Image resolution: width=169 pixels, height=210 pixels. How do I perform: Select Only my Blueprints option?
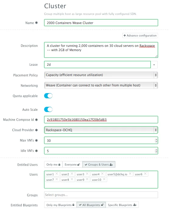(x=60, y=205)
